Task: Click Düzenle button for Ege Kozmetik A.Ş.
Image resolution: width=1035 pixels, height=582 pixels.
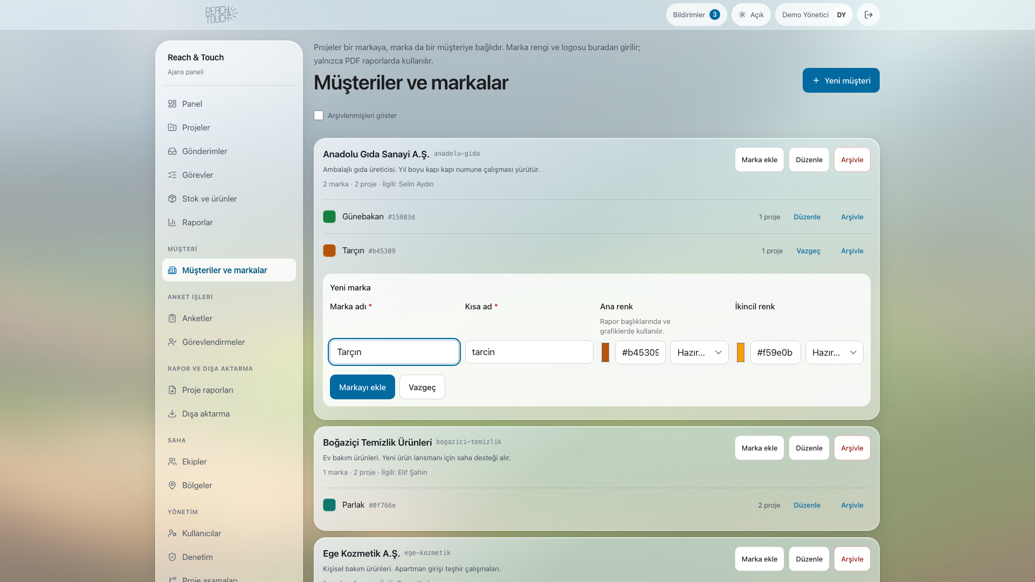Action: point(809,559)
